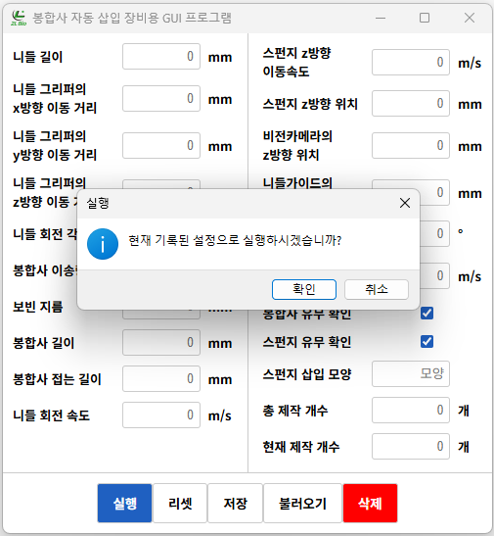Maximize the application window
Screen dimensions: 494x536
pyautogui.click(x=425, y=18)
